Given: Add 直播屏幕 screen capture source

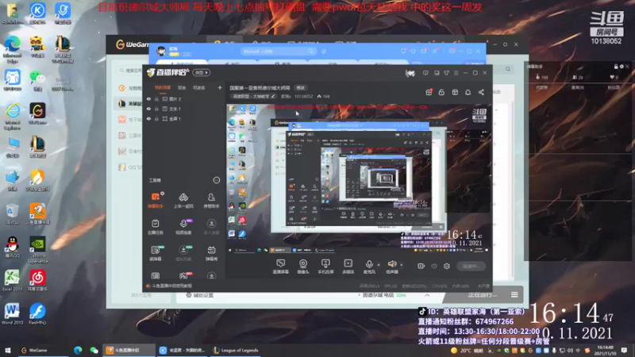Looking at the screenshot, I should tap(281, 267).
